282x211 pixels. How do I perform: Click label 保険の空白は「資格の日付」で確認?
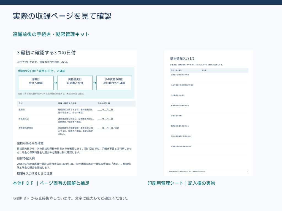[x=42, y=71]
